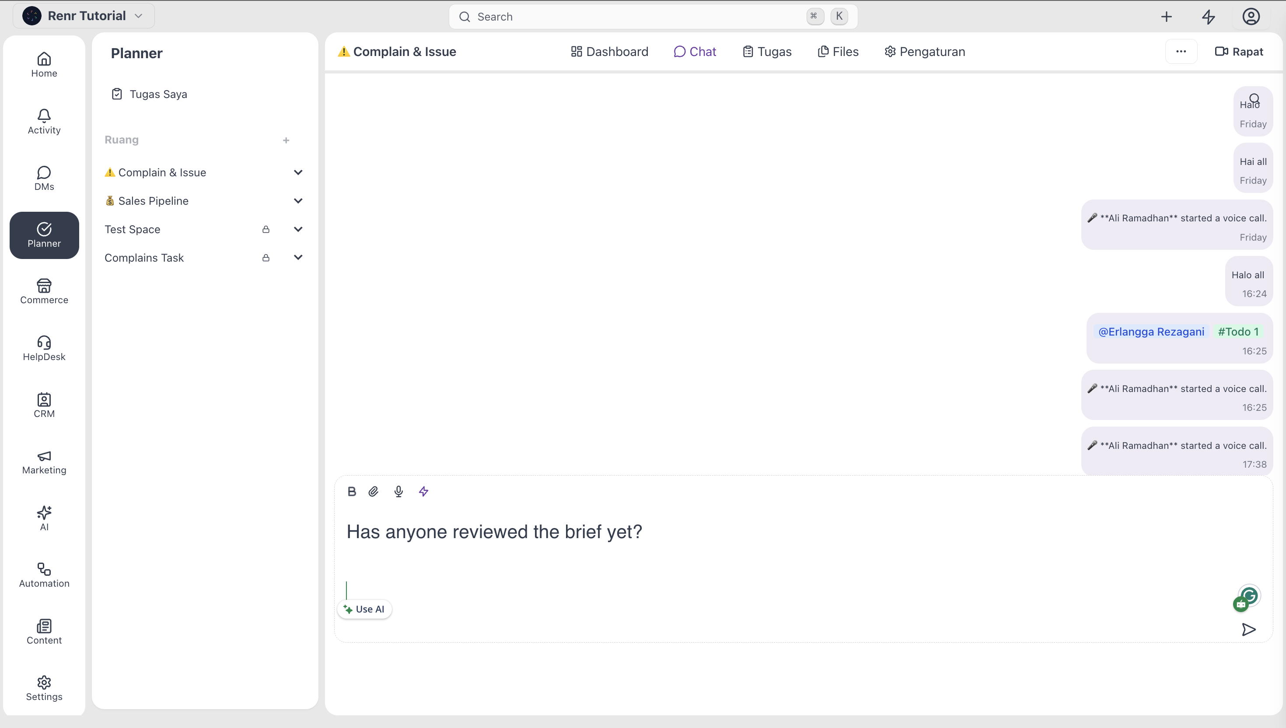Open the Marketing module
Viewport: 1286px width, 728px height.
pos(44,462)
